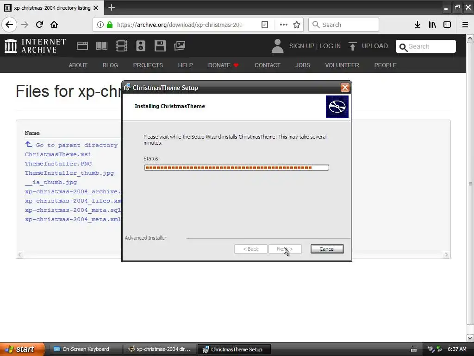The image size is (474, 356).
Task: Click the Firefox forward arrow
Action: coord(25,25)
